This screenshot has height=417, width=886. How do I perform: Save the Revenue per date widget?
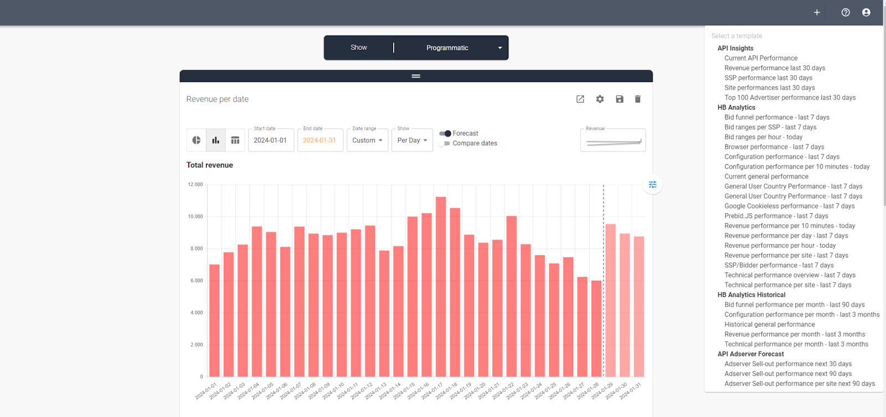coord(620,99)
